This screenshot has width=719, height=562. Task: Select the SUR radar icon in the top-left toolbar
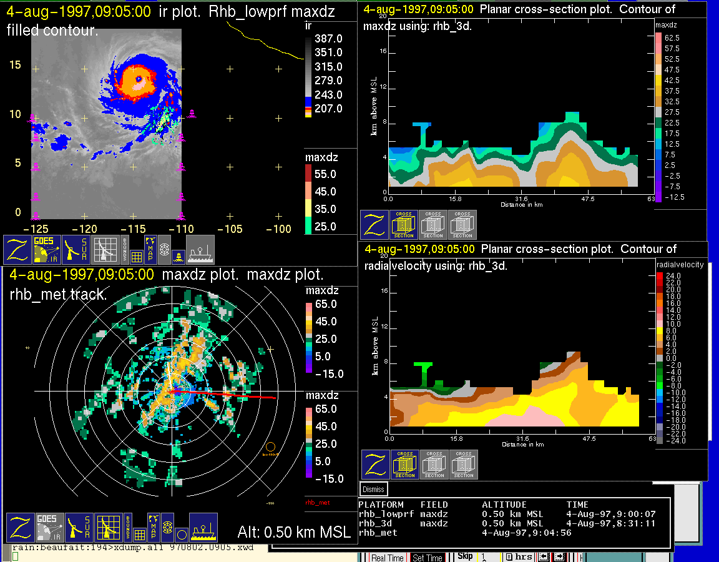(76, 250)
